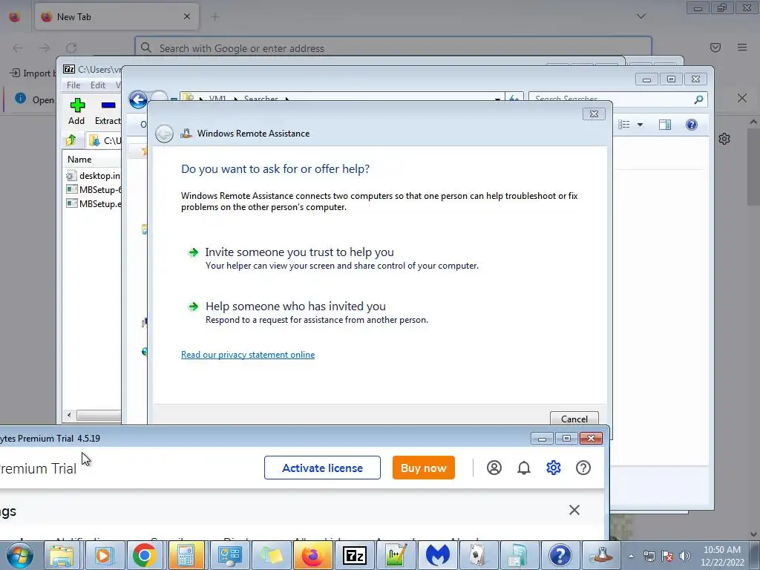760x570 pixels.
Task: Click up-folder icon in 7-Zip
Action: [x=71, y=140]
